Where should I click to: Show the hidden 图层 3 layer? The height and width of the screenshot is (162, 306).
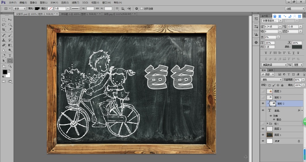tap(263, 91)
